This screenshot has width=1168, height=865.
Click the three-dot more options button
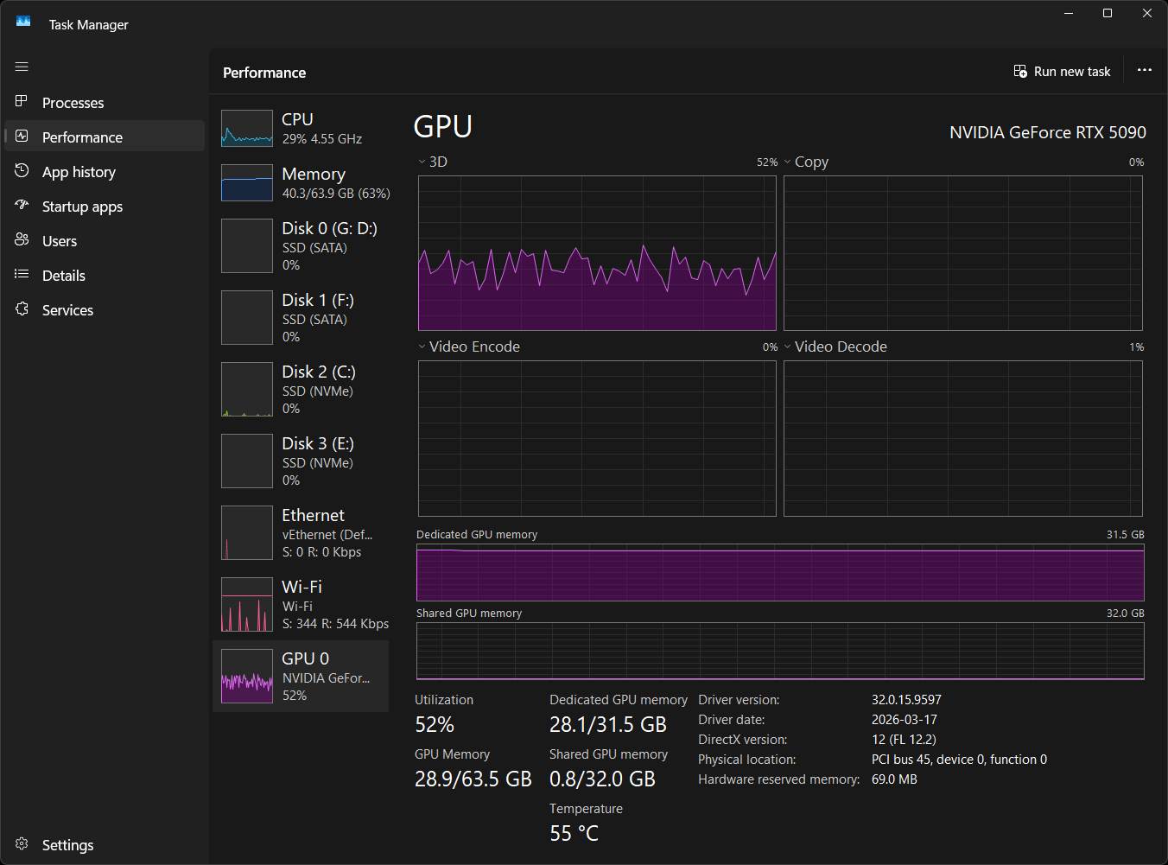click(1144, 71)
